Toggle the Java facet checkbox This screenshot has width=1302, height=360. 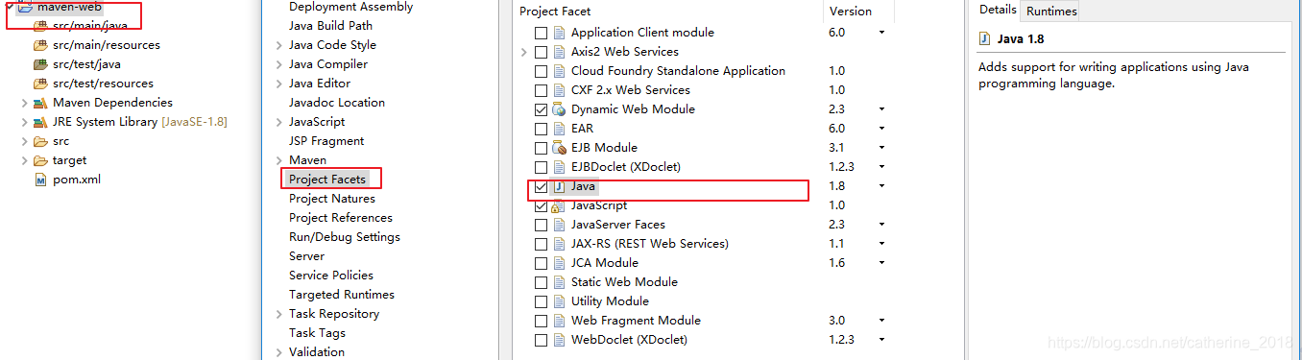542,186
